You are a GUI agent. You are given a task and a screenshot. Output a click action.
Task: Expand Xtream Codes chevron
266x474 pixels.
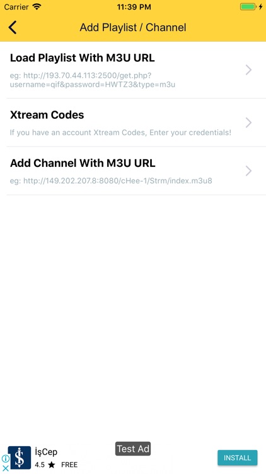248,123
